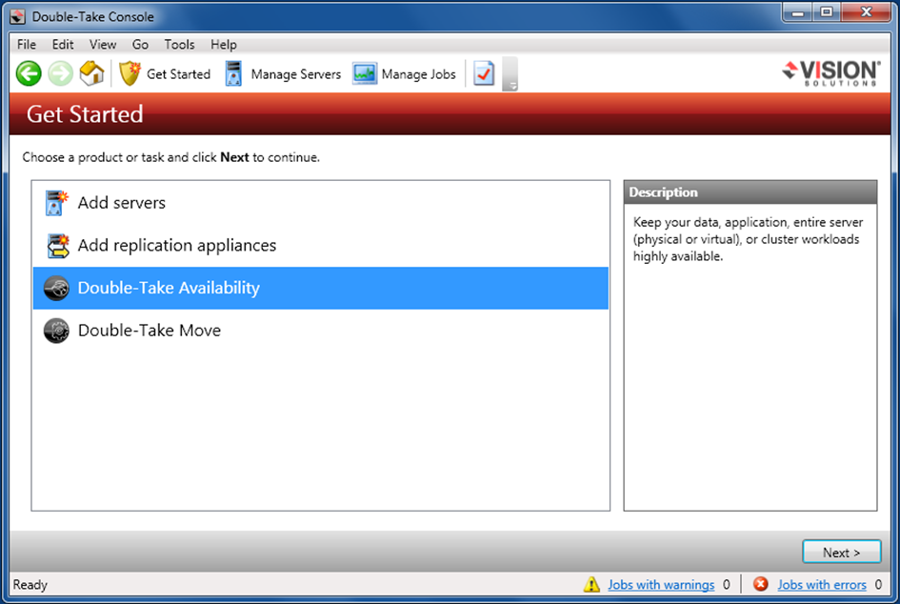
Task: Click the Forward arrow icon
Action: click(60, 73)
